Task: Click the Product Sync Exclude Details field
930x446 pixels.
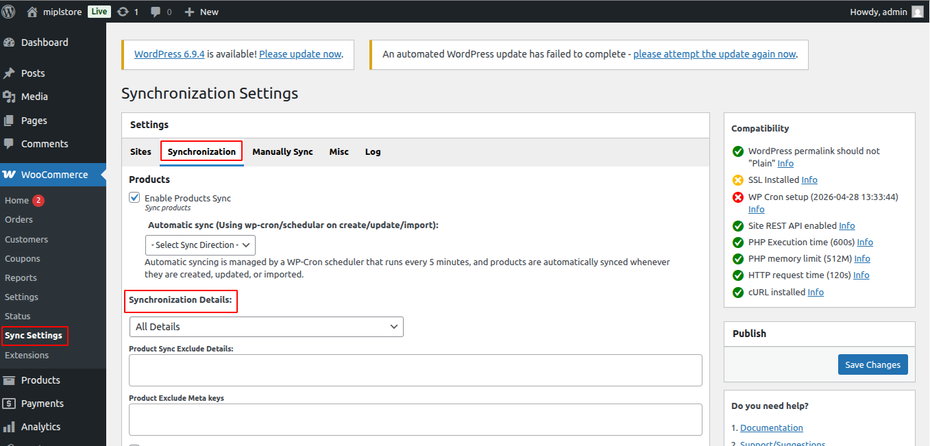Action: tap(415, 370)
